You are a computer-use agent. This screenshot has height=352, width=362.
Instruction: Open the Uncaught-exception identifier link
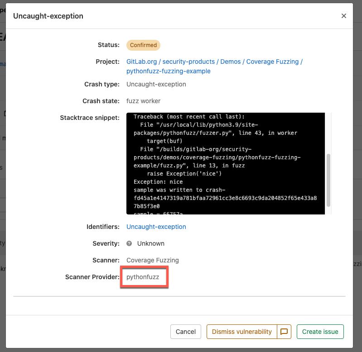point(156,227)
